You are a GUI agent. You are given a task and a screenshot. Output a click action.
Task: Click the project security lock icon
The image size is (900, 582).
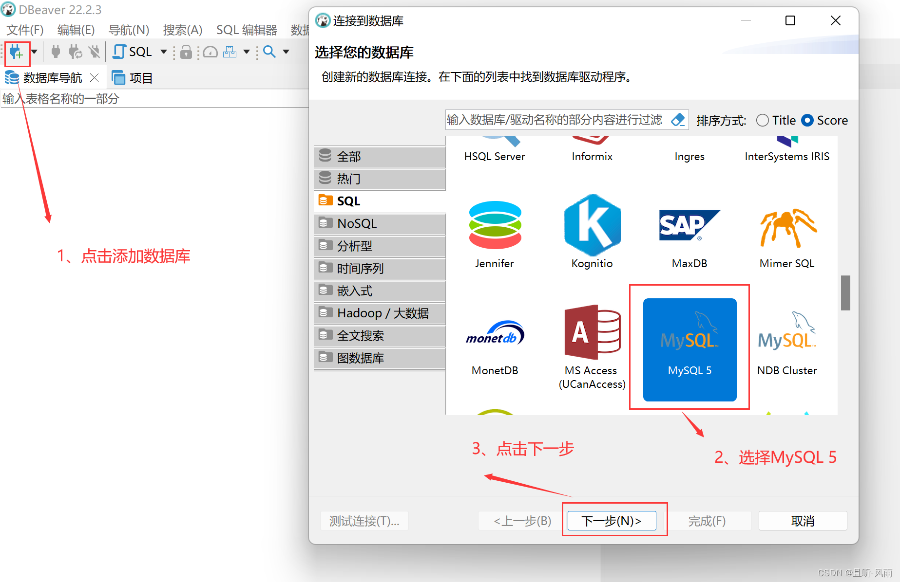coord(186,52)
